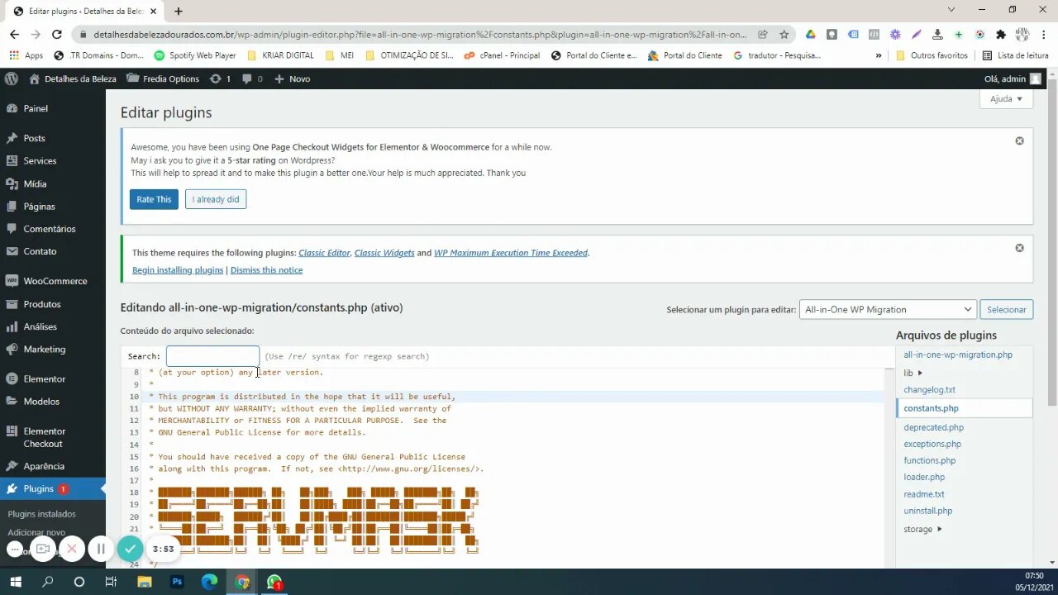Open comments bubble in admin bar

click(252, 79)
